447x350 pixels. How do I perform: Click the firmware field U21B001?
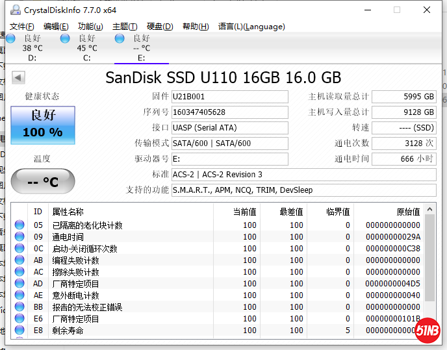coord(229,97)
